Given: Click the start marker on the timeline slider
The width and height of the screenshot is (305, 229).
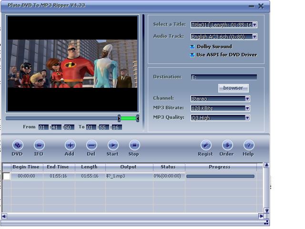Looking at the screenshot, I should (x=119, y=118).
